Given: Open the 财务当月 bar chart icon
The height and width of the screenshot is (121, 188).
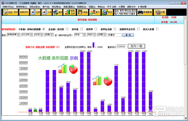Looking at the screenshot, I should pos(70,12).
